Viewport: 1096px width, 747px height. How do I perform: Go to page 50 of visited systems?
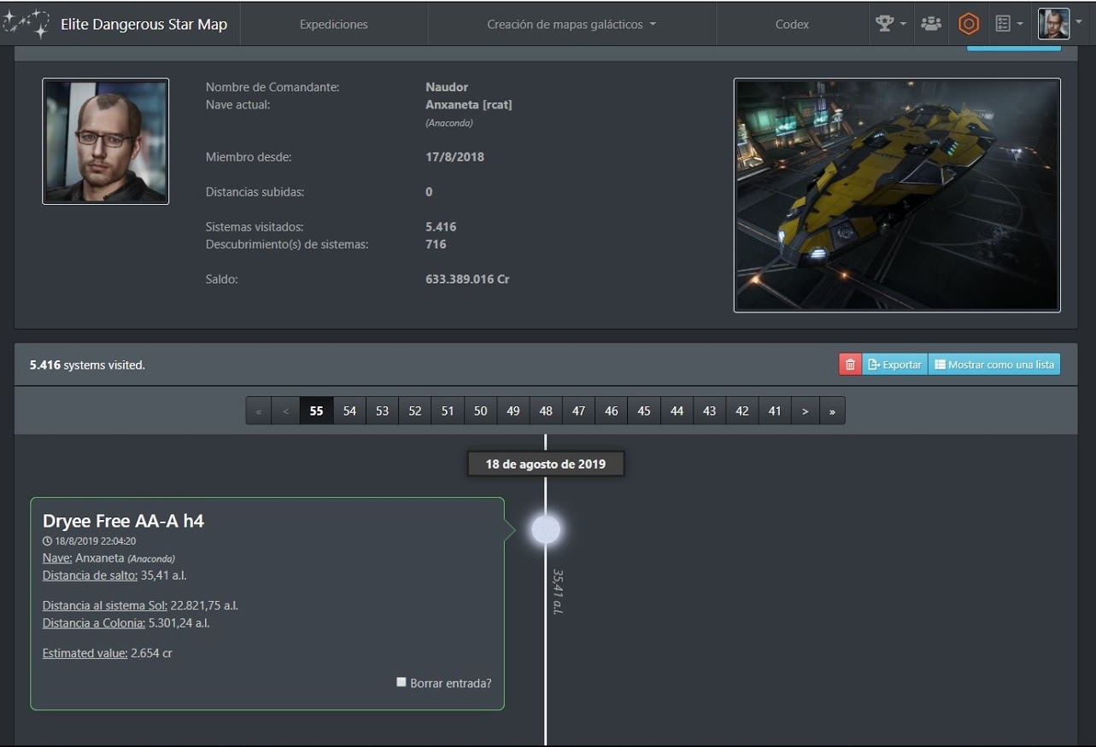(480, 411)
